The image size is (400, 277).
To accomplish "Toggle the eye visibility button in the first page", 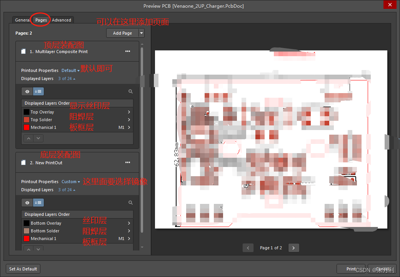I will (27, 92).
